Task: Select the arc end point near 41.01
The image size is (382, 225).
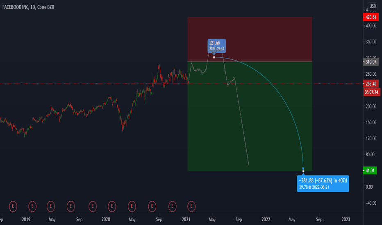Action: [303, 171]
